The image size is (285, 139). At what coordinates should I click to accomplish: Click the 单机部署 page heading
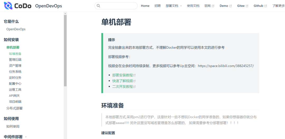coord(116,22)
